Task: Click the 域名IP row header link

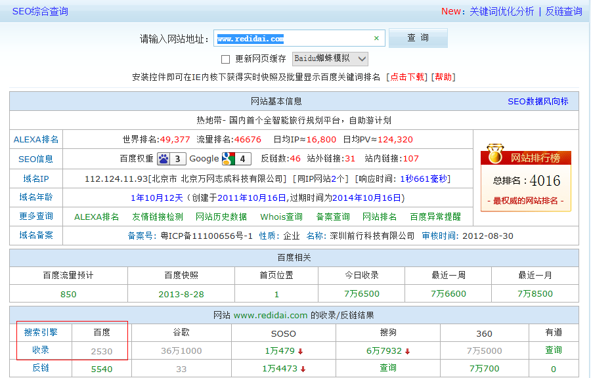Action: pyautogui.click(x=36, y=179)
